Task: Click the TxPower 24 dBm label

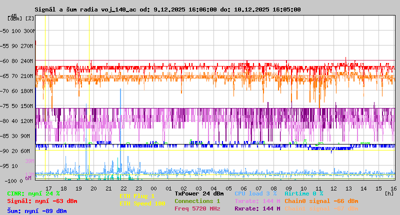Action: [199, 193]
